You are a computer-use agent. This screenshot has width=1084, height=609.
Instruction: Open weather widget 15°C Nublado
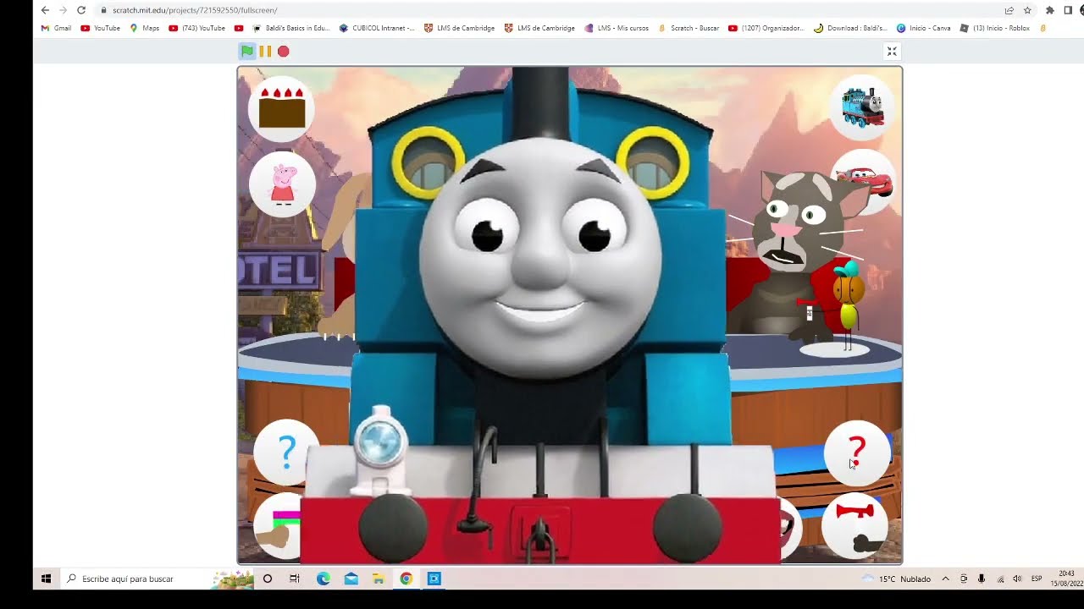pos(896,579)
